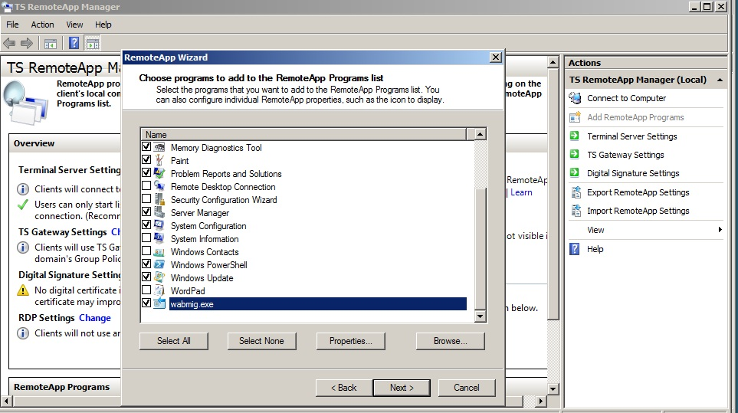738x413 pixels.
Task: Uncheck the Paint checkbox
Action: pos(146,159)
